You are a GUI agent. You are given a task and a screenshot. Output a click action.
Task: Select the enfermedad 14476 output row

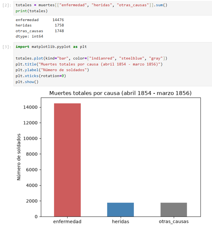40,20
